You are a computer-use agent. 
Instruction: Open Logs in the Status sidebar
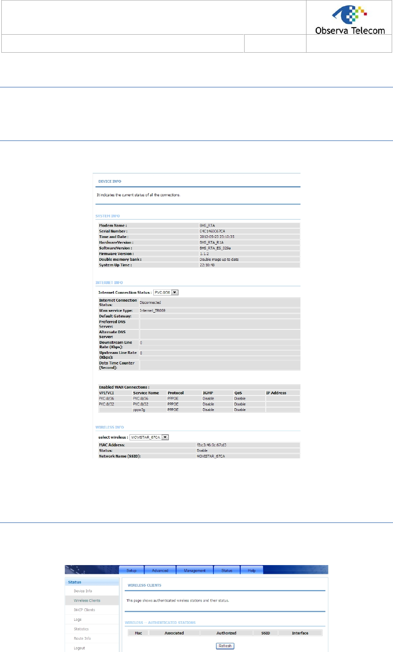(78, 620)
